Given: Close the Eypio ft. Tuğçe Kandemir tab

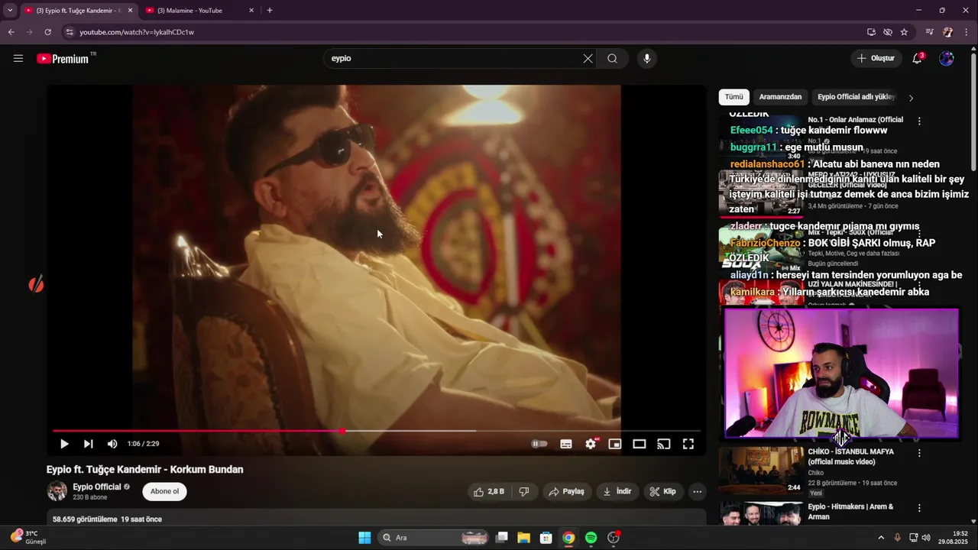Looking at the screenshot, I should pos(130,11).
